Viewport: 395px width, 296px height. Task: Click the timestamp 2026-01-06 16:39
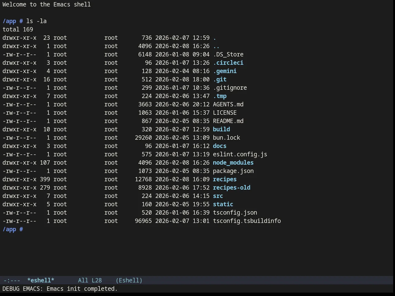(182, 212)
